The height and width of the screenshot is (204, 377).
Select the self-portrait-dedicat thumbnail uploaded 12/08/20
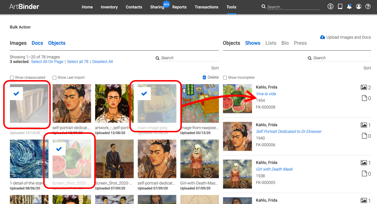72,103
